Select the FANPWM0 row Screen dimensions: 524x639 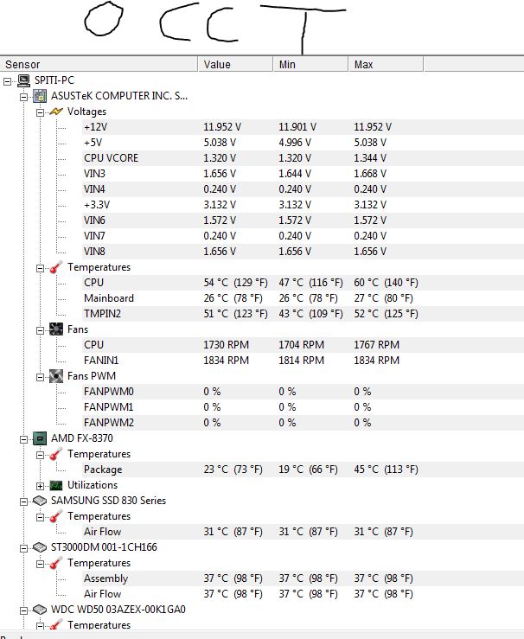[303, 392]
